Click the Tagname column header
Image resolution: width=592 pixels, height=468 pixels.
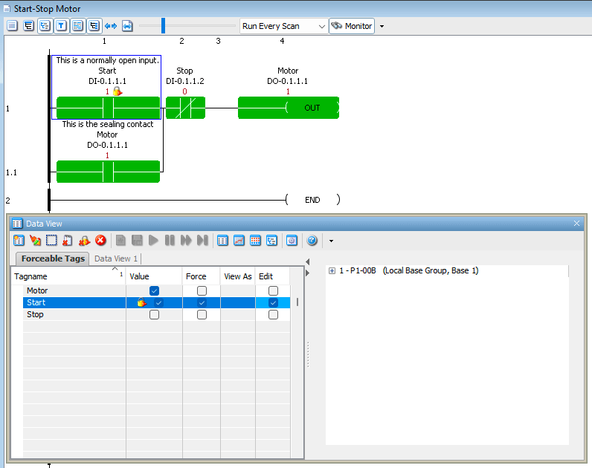click(67, 276)
